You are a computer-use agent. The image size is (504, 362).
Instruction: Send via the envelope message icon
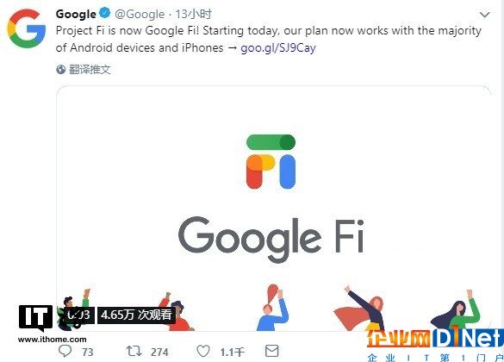coord(272,351)
